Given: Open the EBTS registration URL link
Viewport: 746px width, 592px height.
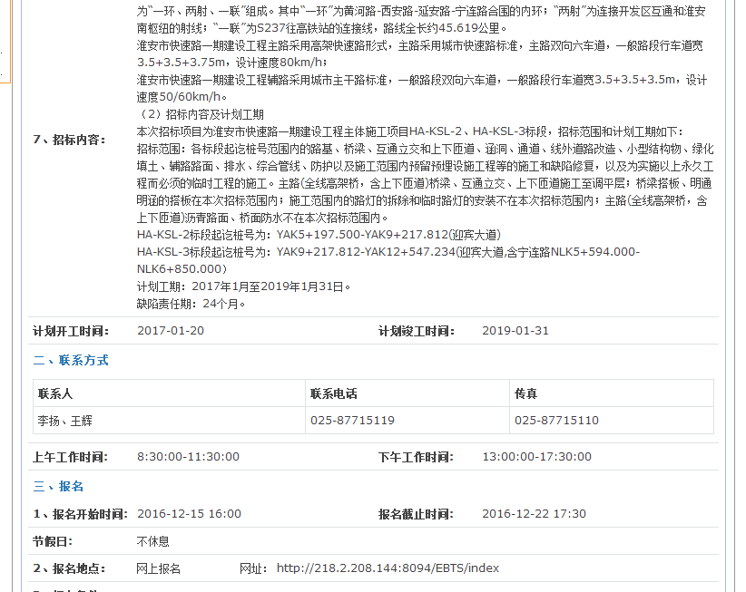Looking at the screenshot, I should pyautogui.click(x=388, y=568).
